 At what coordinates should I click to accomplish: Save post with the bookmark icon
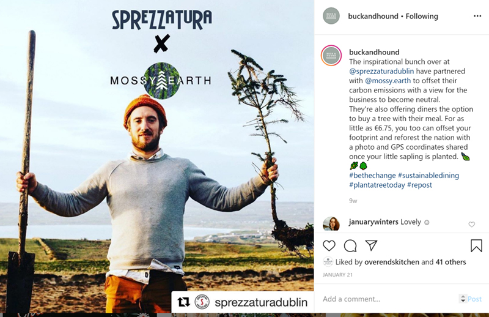pyautogui.click(x=476, y=246)
